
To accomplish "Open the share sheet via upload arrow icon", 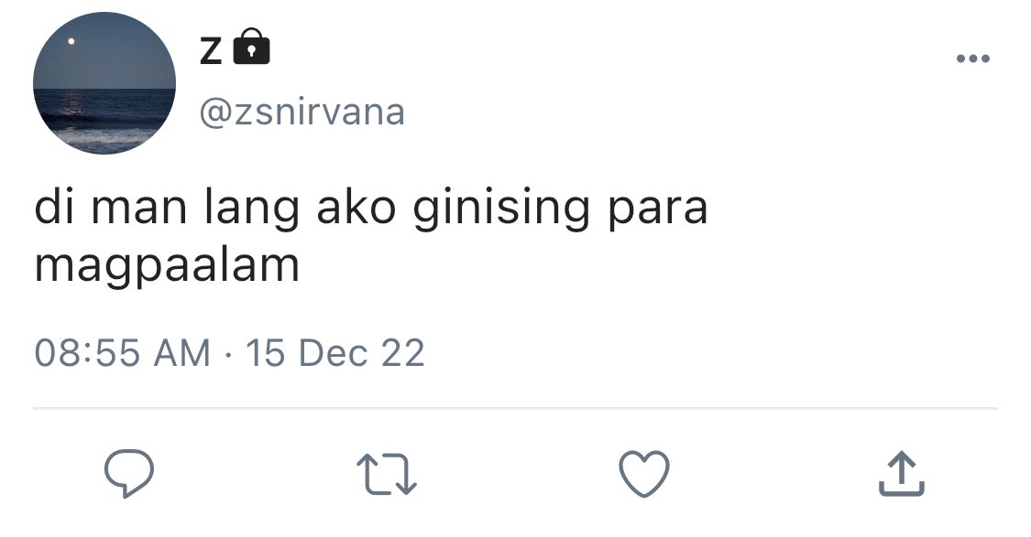I will click(x=902, y=473).
